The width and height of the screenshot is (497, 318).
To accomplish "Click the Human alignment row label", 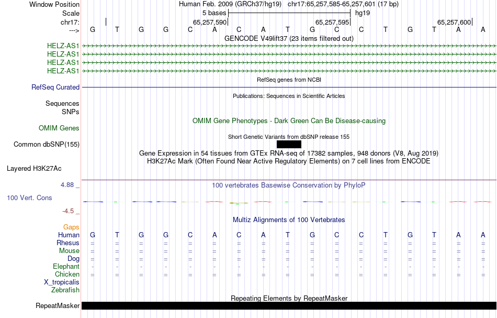I will click(69, 235).
